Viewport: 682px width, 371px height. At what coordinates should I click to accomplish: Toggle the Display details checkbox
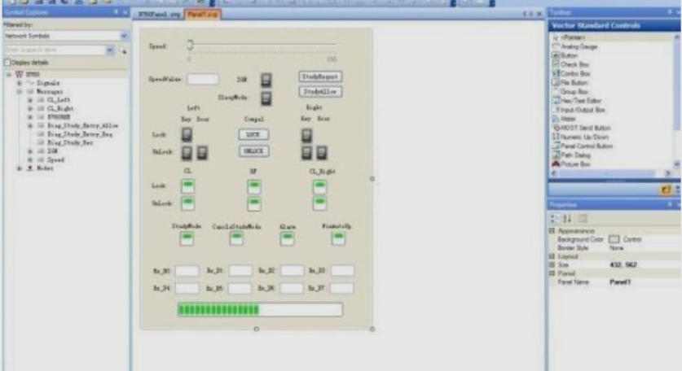tap(8, 63)
